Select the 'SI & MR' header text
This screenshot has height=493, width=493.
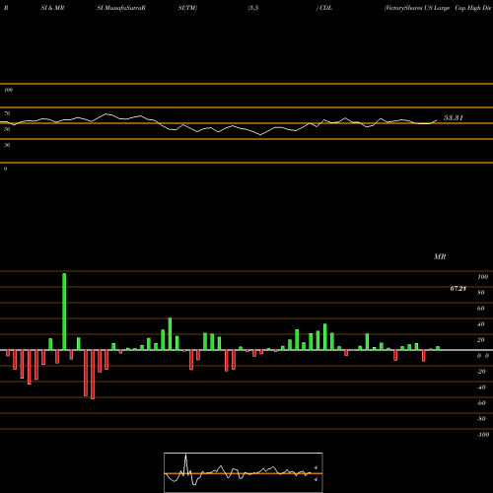52,8
